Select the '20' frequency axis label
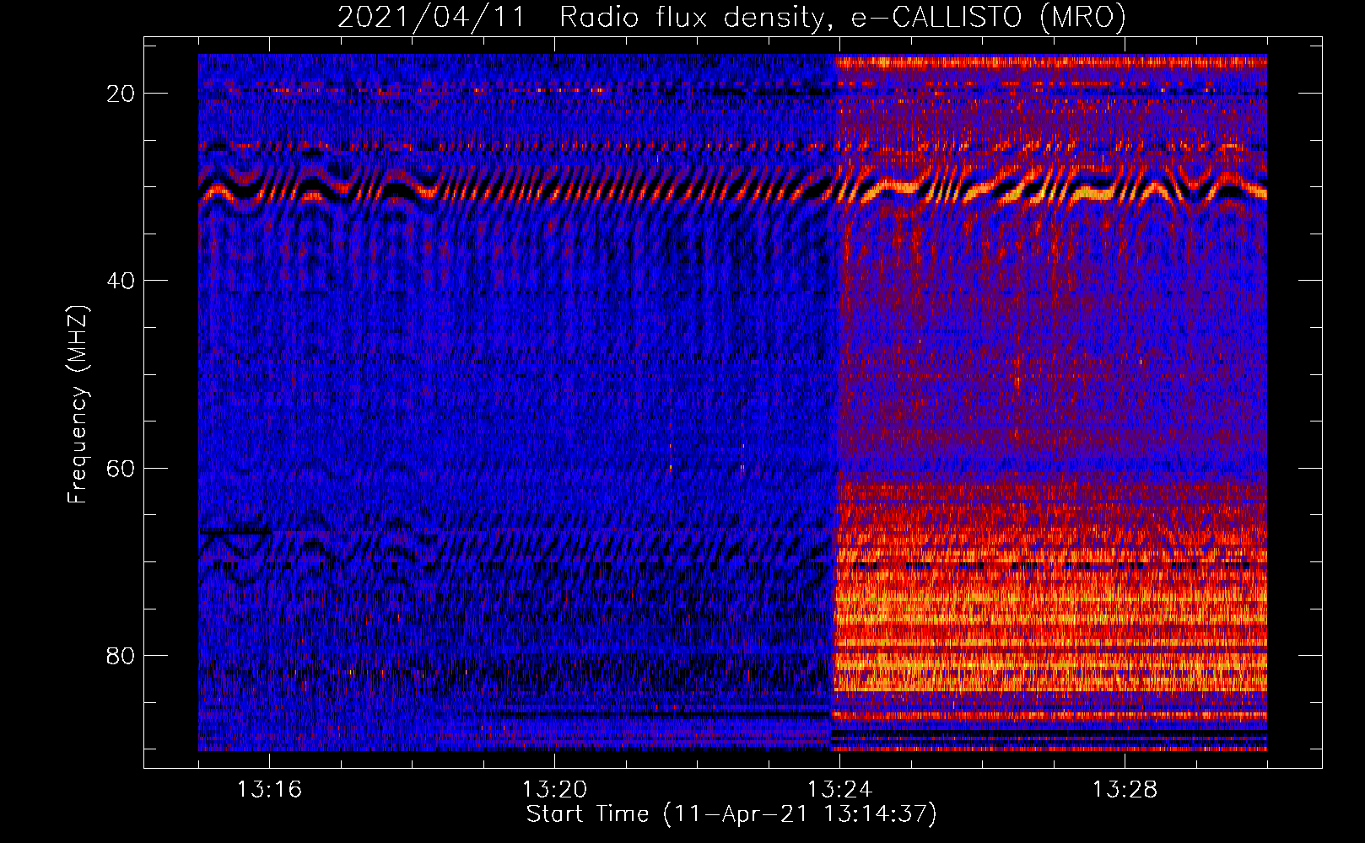Viewport: 1365px width, 843px height. 121,94
